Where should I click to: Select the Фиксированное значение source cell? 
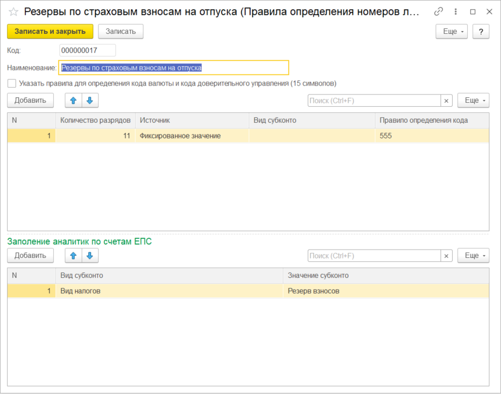(192, 136)
